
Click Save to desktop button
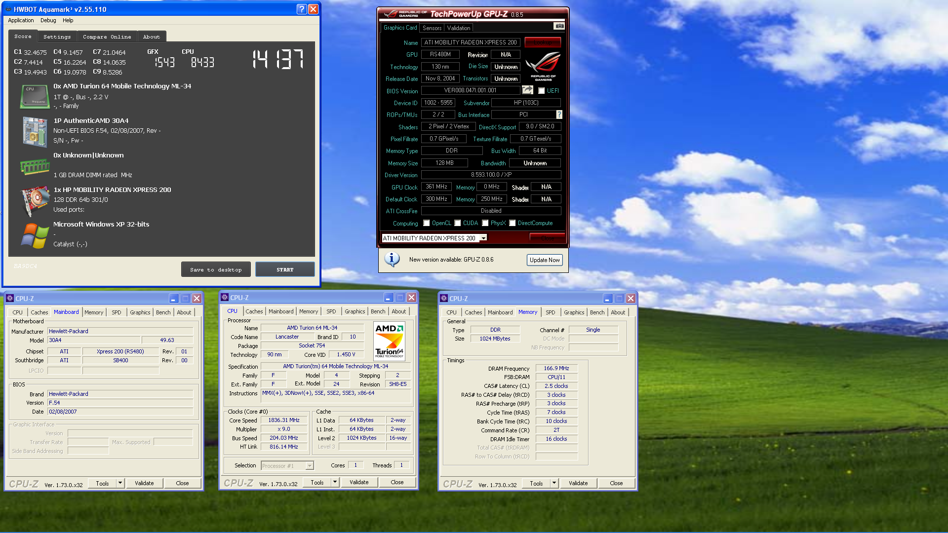216,269
